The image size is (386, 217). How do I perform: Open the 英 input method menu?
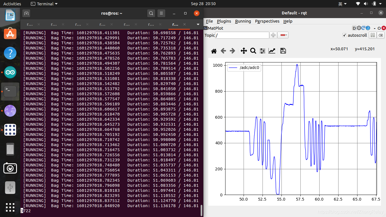pyautogui.click(x=342, y=4)
